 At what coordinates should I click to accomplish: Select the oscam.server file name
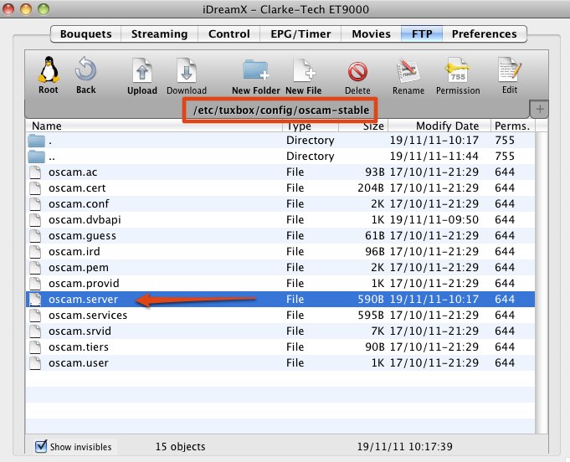pyautogui.click(x=83, y=300)
